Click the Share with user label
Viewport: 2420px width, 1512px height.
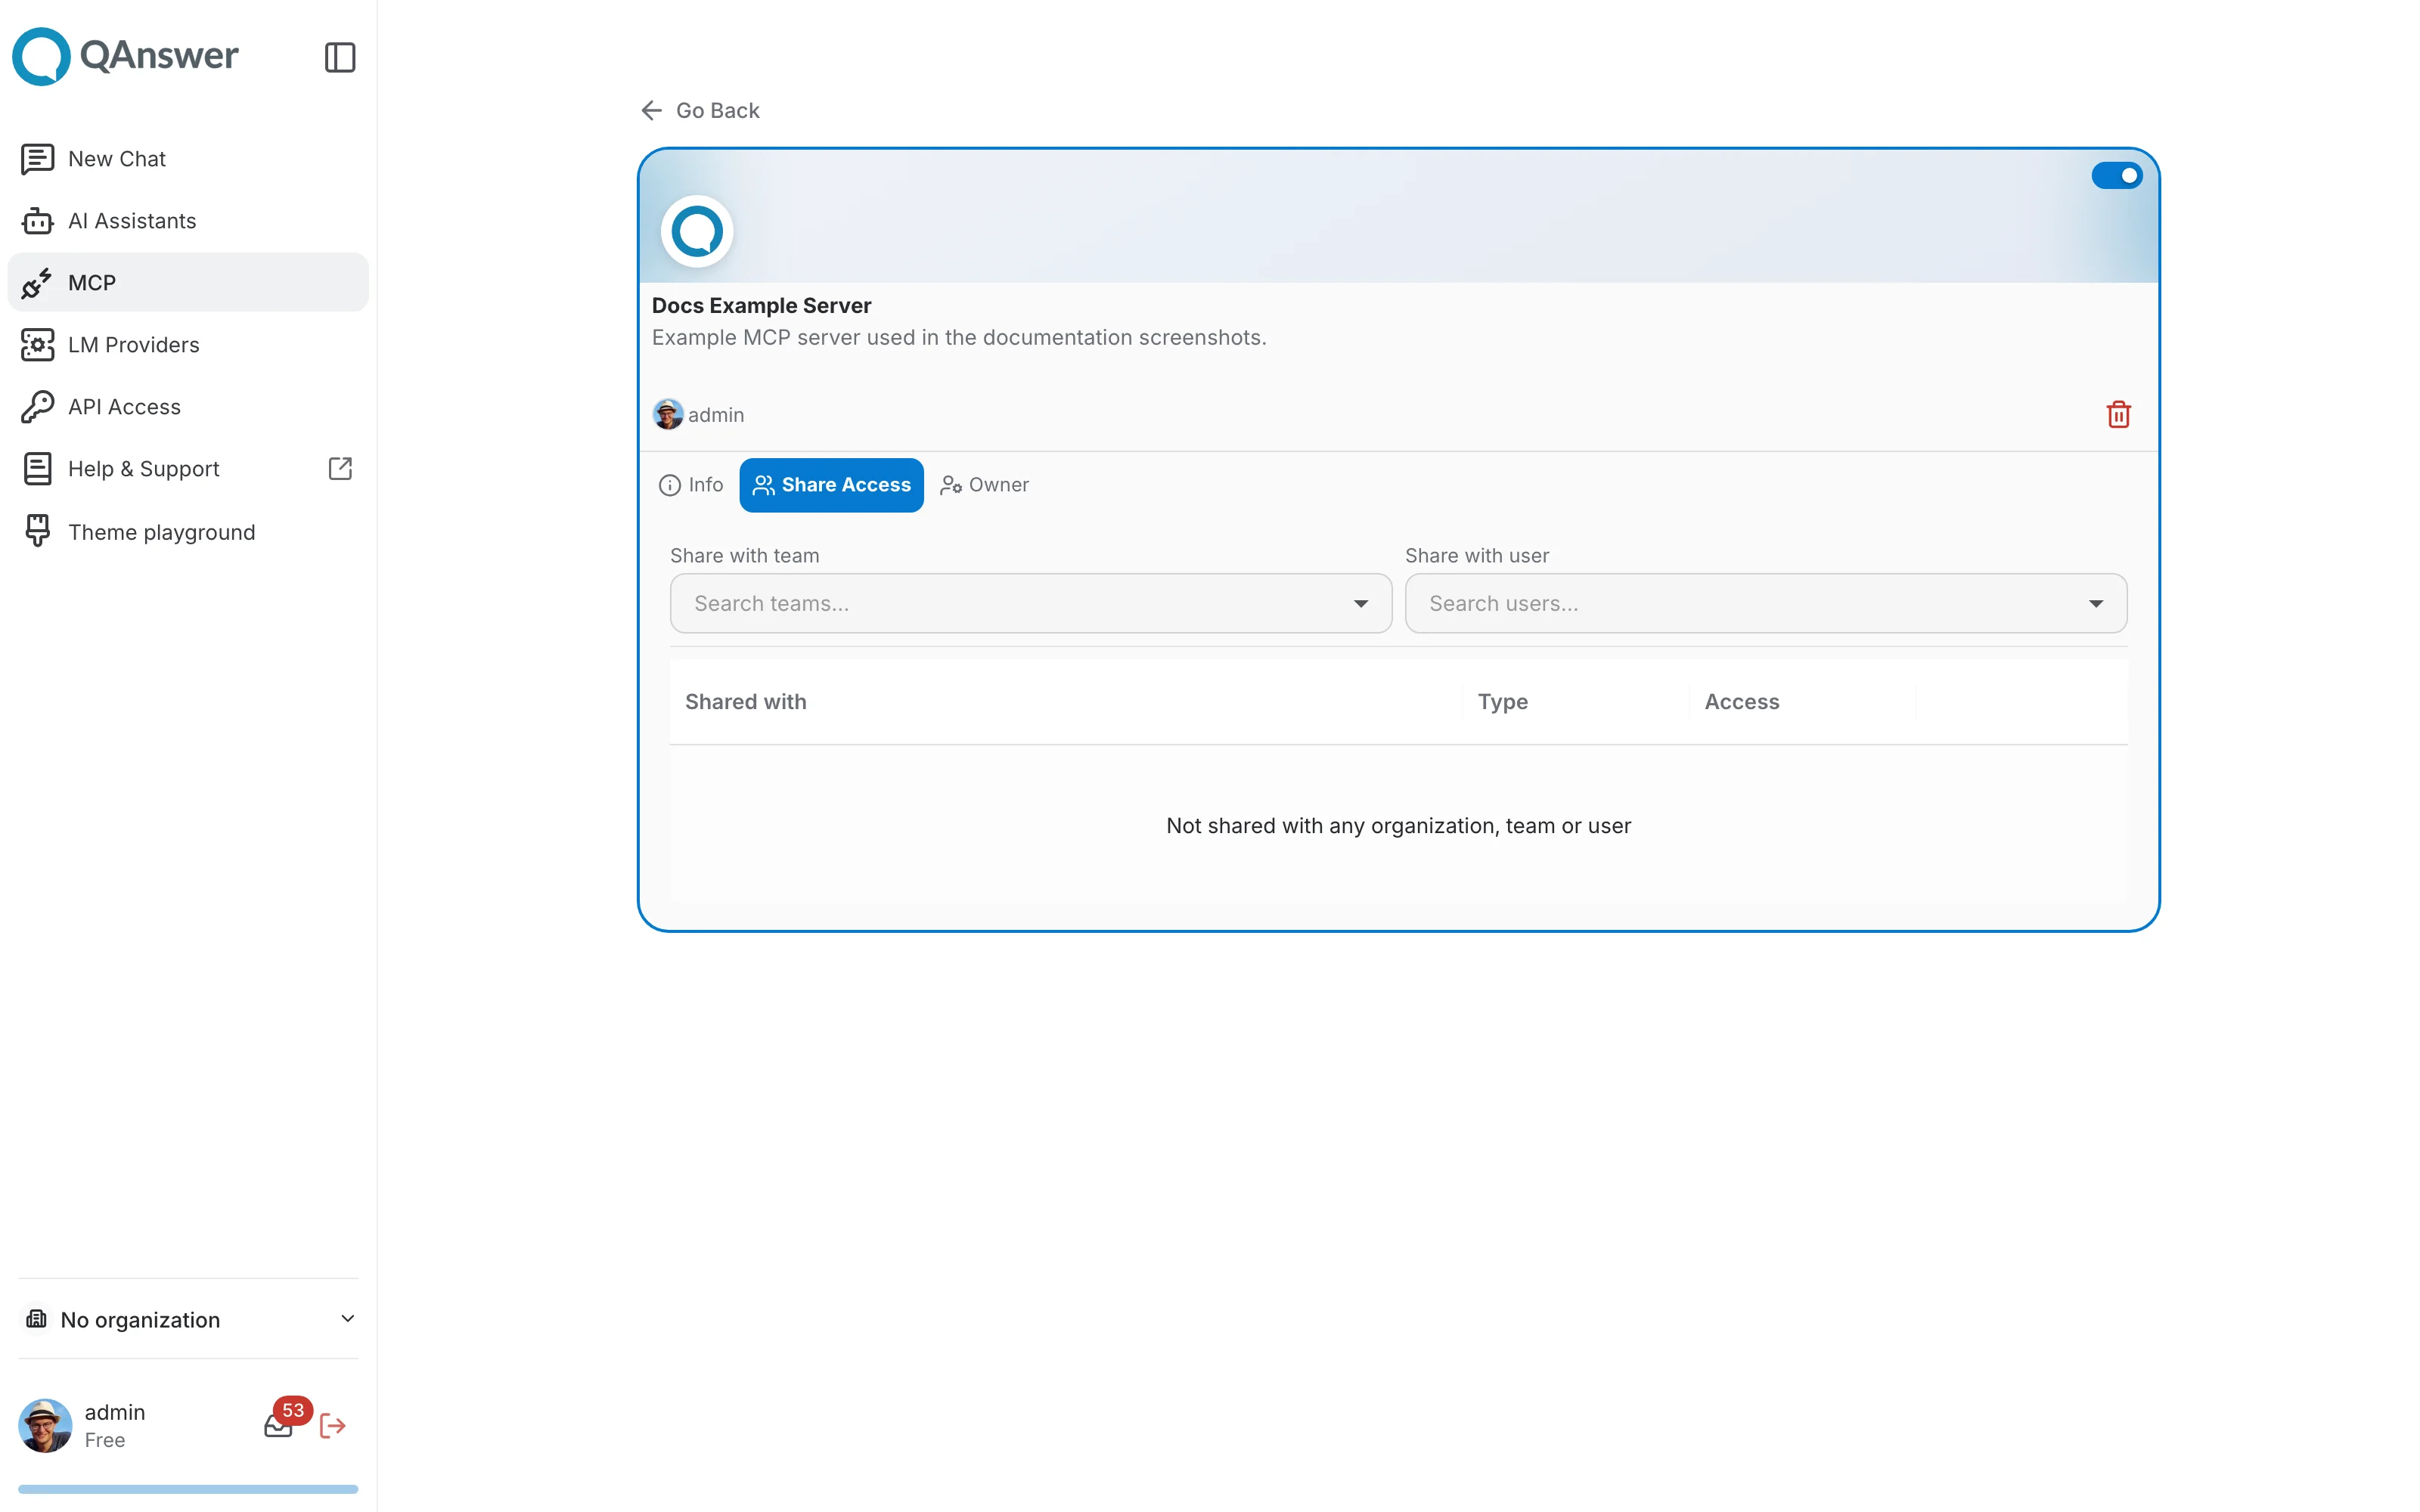(1477, 555)
